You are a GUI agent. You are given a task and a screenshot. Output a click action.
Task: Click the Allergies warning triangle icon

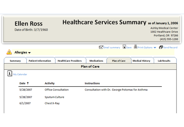pos(9,52)
